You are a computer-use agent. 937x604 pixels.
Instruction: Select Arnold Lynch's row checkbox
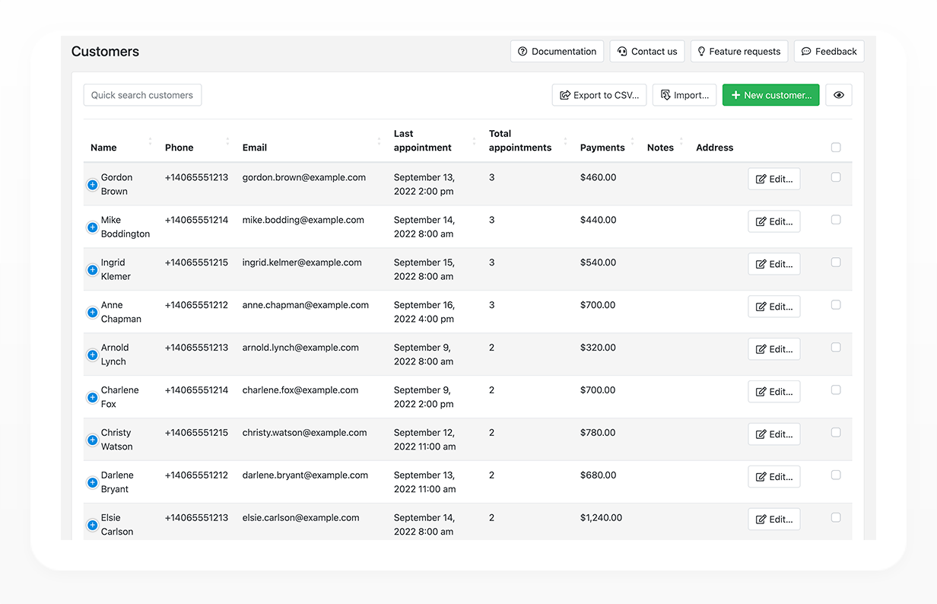836,348
